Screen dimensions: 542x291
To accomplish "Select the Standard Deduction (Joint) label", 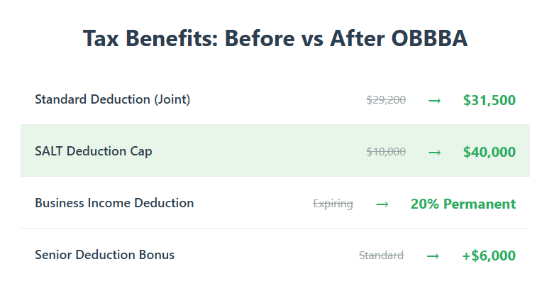I will [x=112, y=99].
